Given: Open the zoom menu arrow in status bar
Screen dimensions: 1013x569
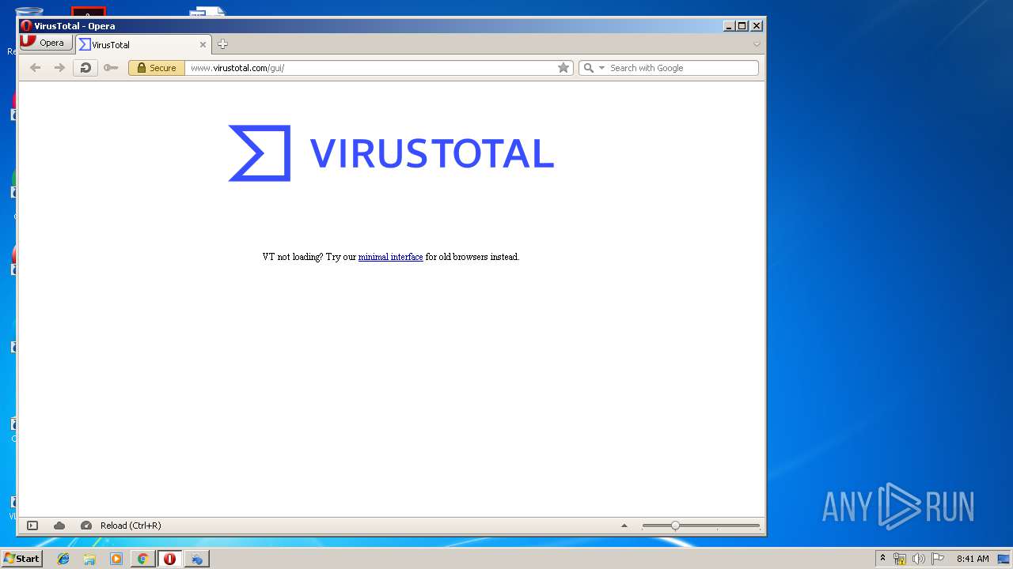Looking at the screenshot, I should click(624, 526).
